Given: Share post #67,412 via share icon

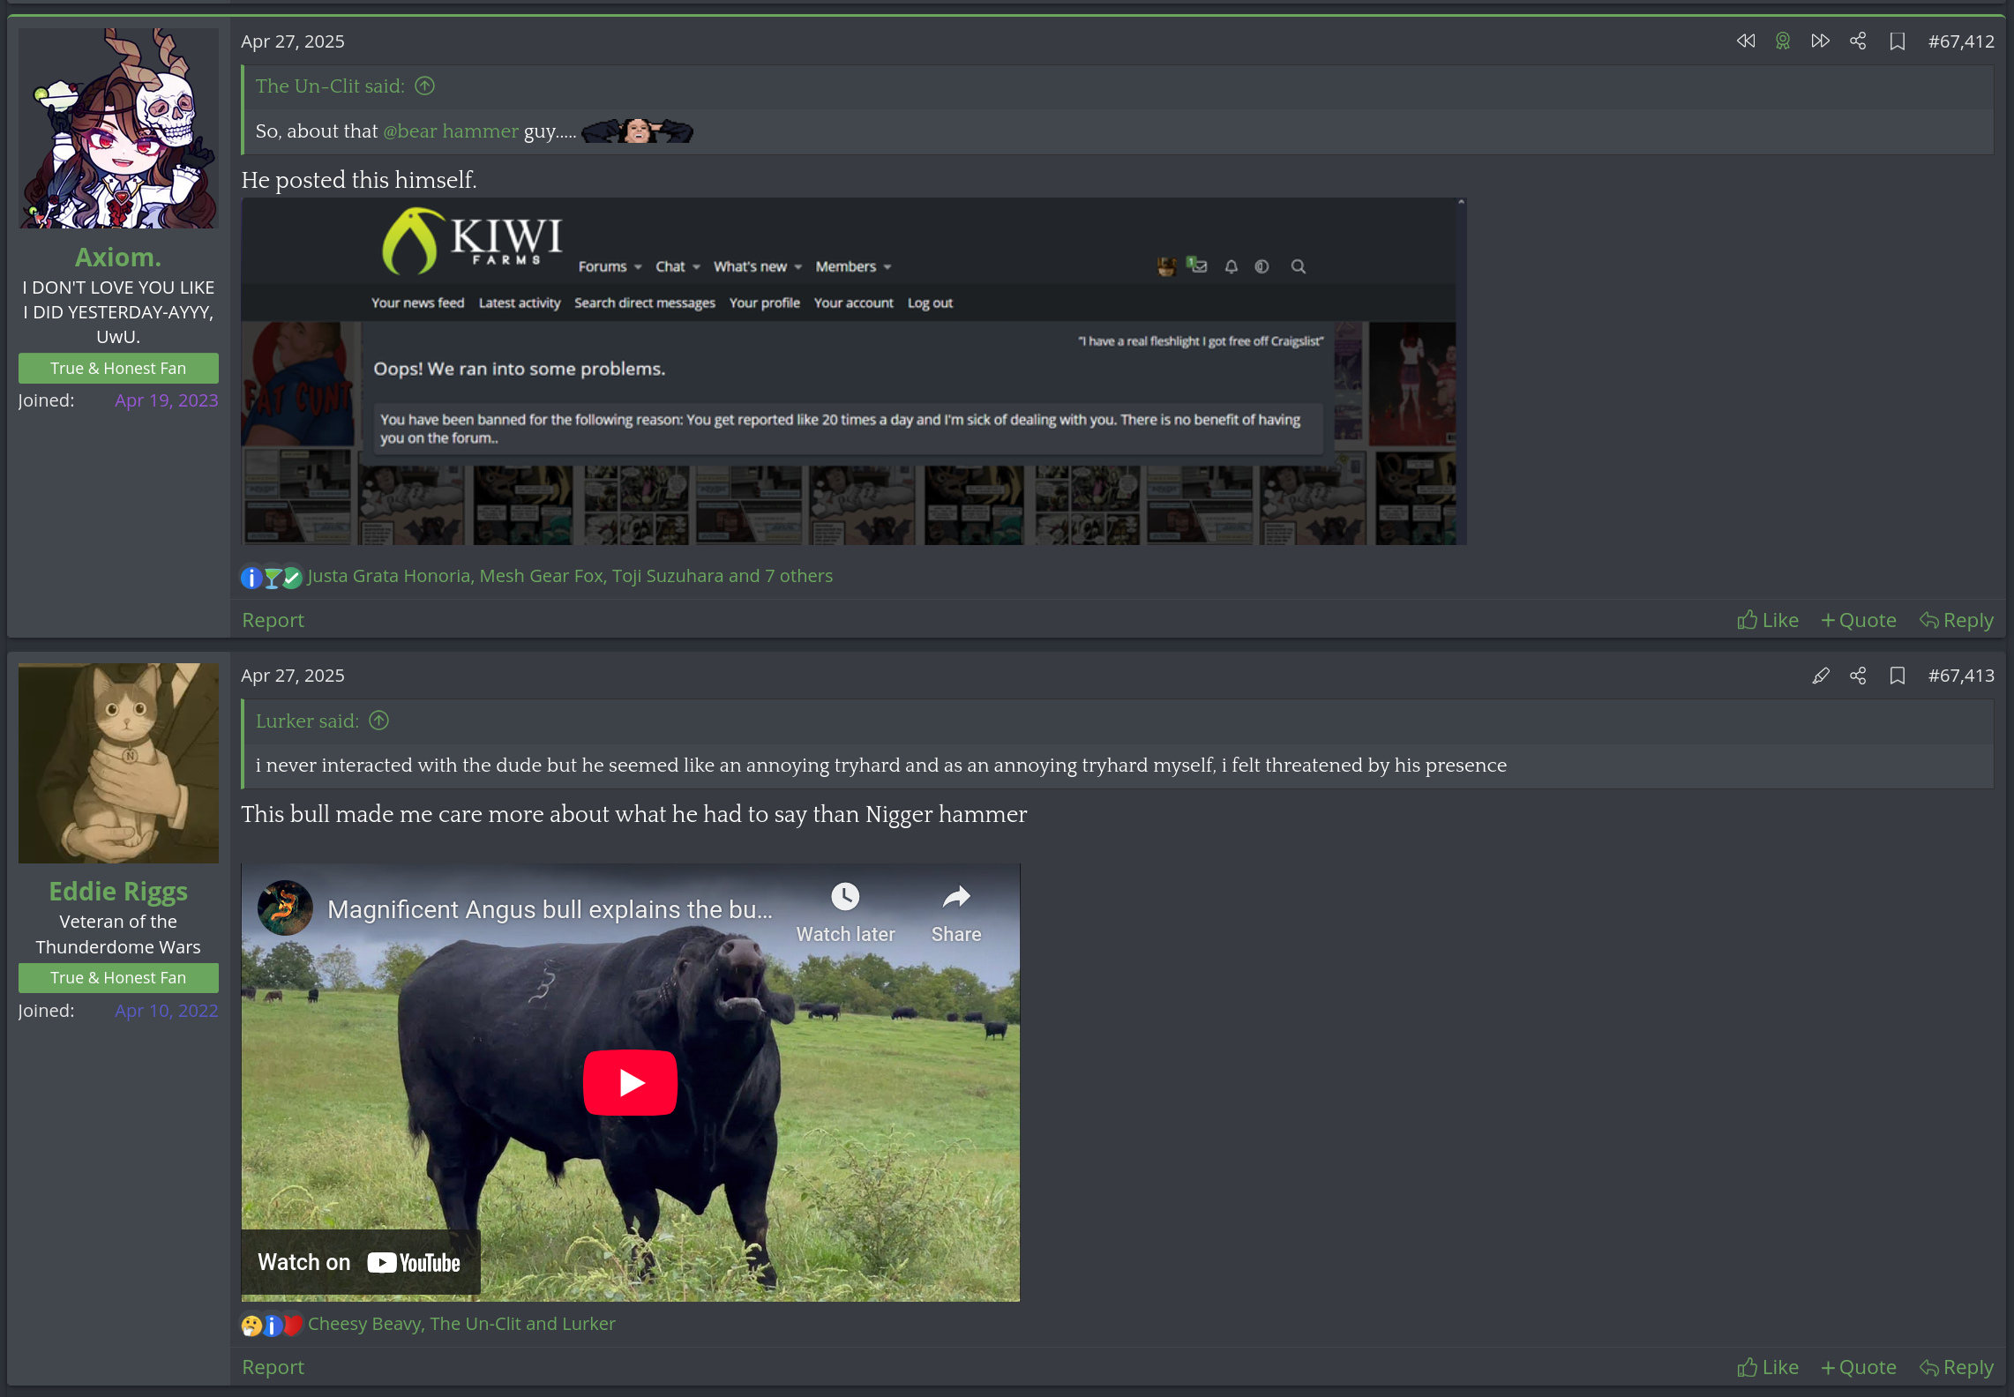Looking at the screenshot, I should click(1858, 41).
